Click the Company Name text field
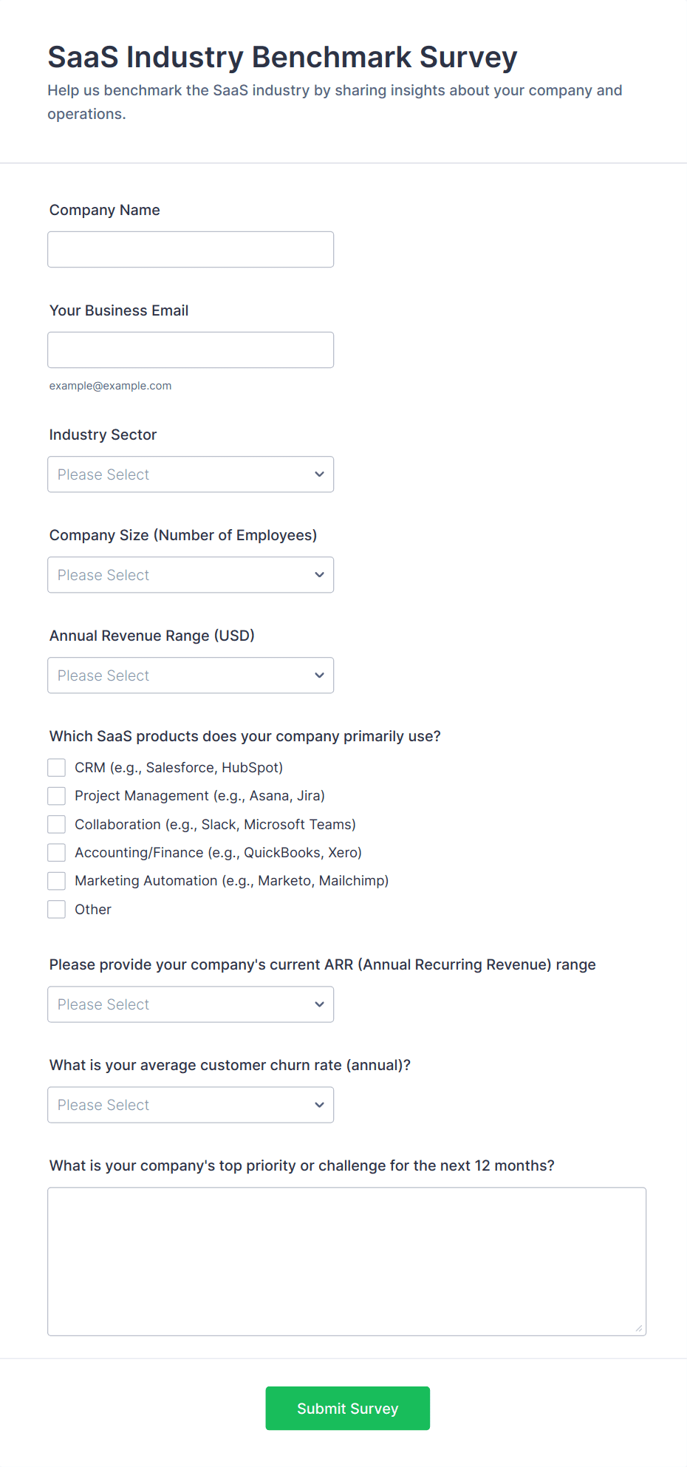Screen dimensions: 687x1467 (191, 250)
